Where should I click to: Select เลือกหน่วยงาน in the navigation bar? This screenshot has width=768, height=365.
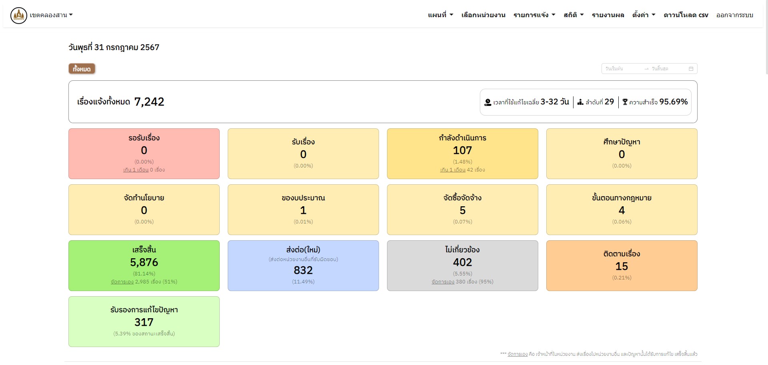click(x=483, y=15)
